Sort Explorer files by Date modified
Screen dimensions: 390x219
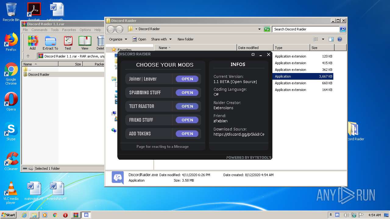tap(255, 48)
